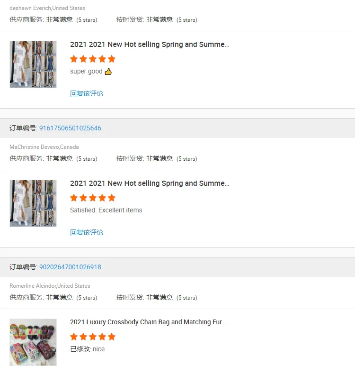Open the Crossbody Chain Bag product thumbnail

(x=33, y=342)
